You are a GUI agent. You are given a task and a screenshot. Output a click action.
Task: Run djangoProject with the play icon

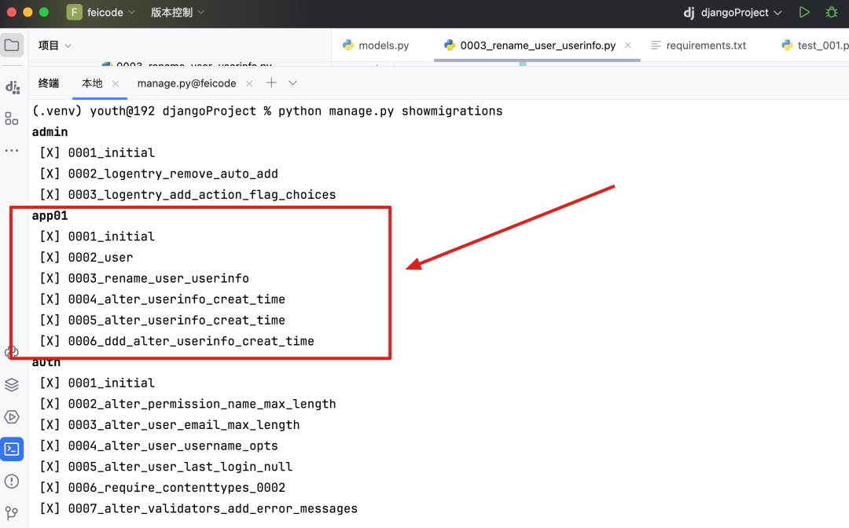[805, 12]
